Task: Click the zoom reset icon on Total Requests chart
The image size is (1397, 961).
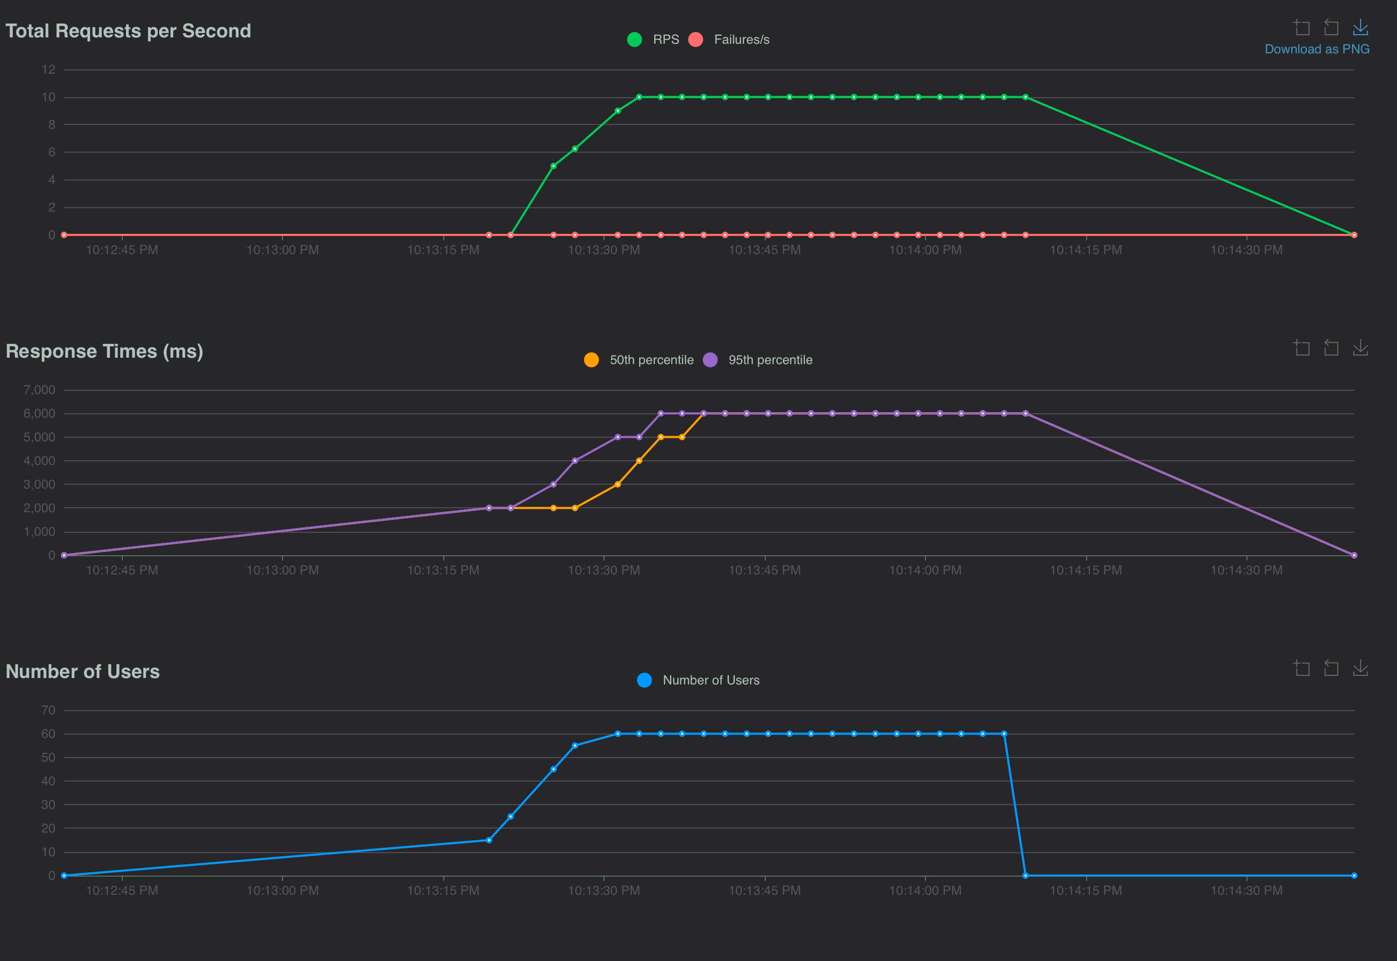Action: (x=1331, y=27)
